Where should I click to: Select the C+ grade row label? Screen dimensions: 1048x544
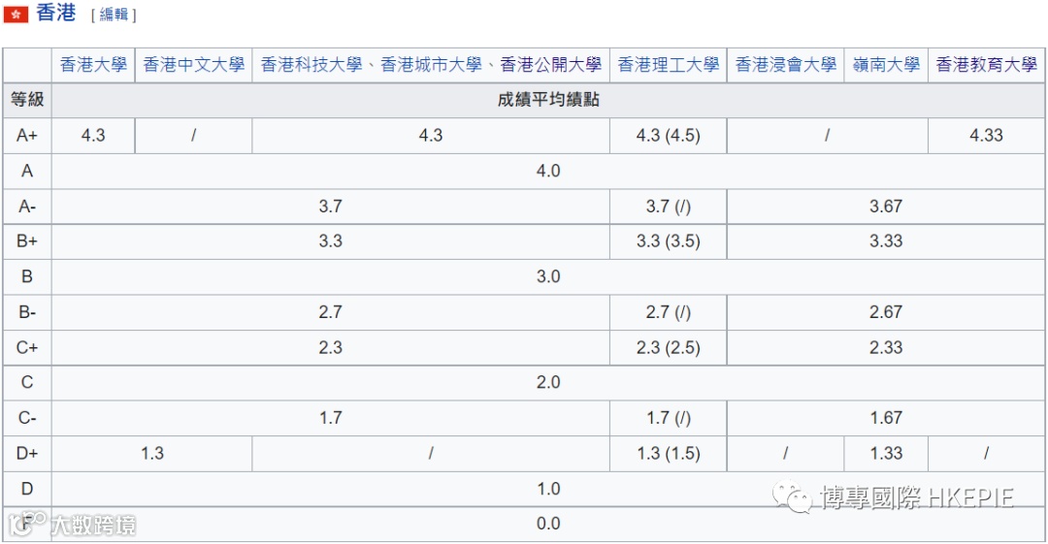coord(27,347)
